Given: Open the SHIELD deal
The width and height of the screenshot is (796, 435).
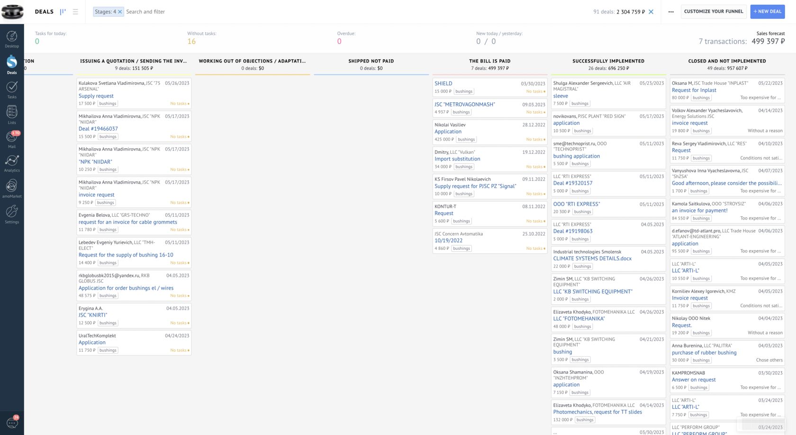Looking at the screenshot, I should click(443, 83).
